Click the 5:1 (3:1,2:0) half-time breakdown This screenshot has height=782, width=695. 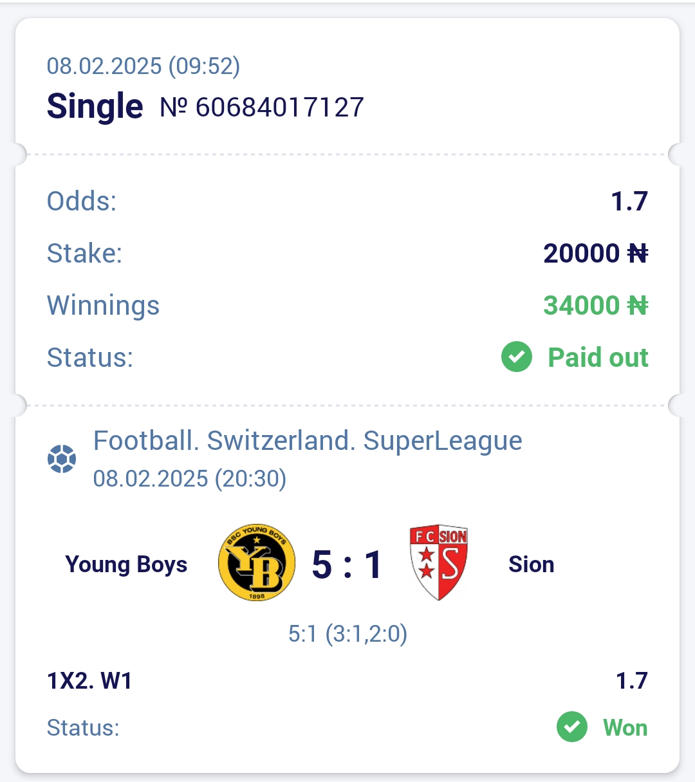[x=347, y=634]
